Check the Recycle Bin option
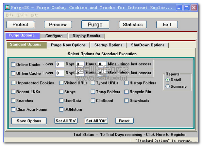This screenshot has width=202, height=146. (x=126, y=92)
